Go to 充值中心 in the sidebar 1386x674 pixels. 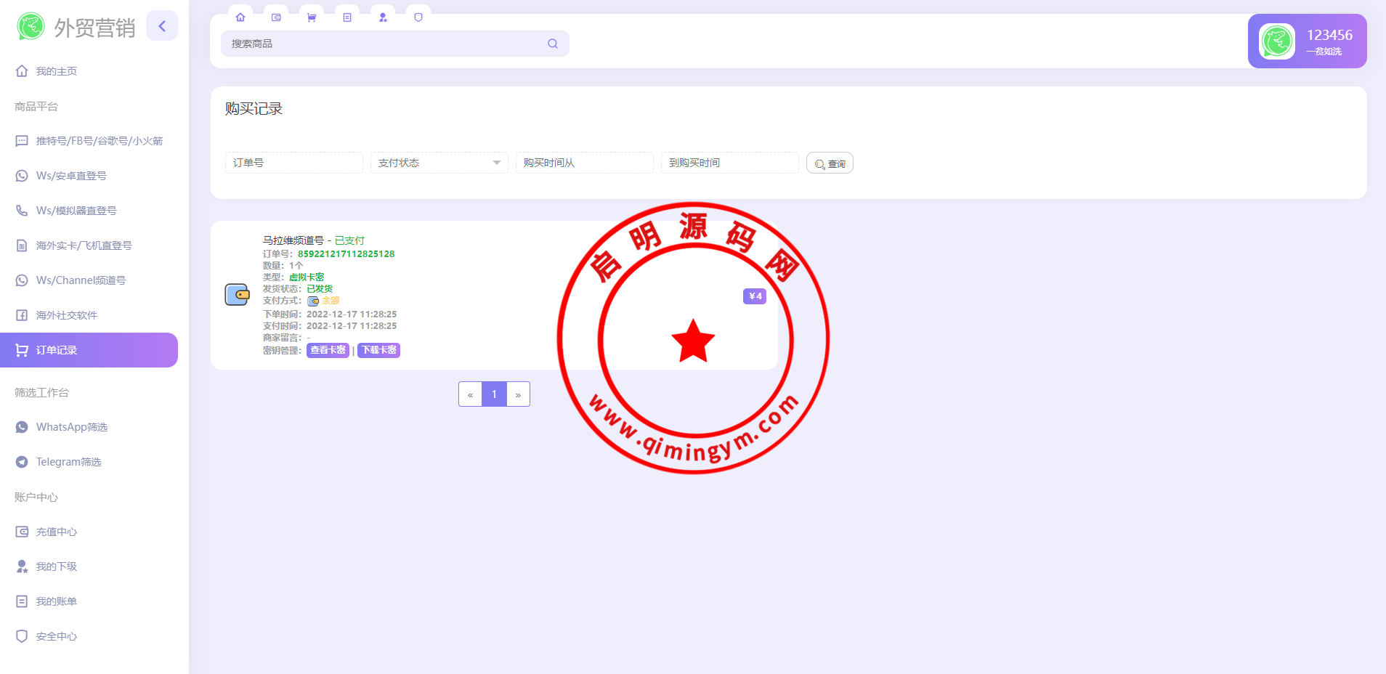click(57, 532)
